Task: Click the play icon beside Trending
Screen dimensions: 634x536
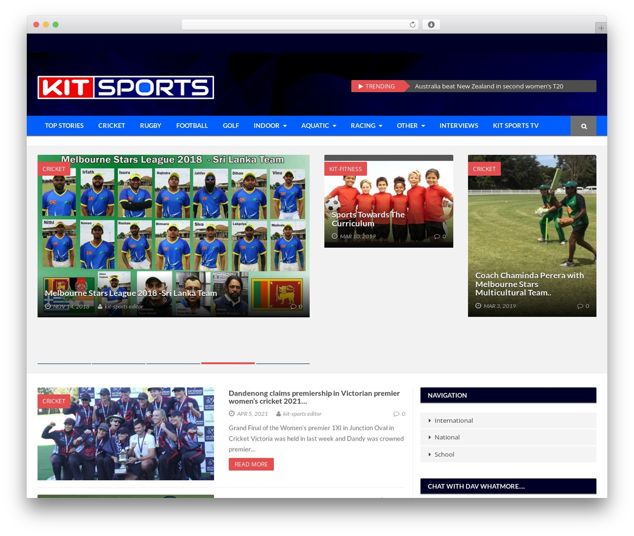Action: pyautogui.click(x=361, y=86)
